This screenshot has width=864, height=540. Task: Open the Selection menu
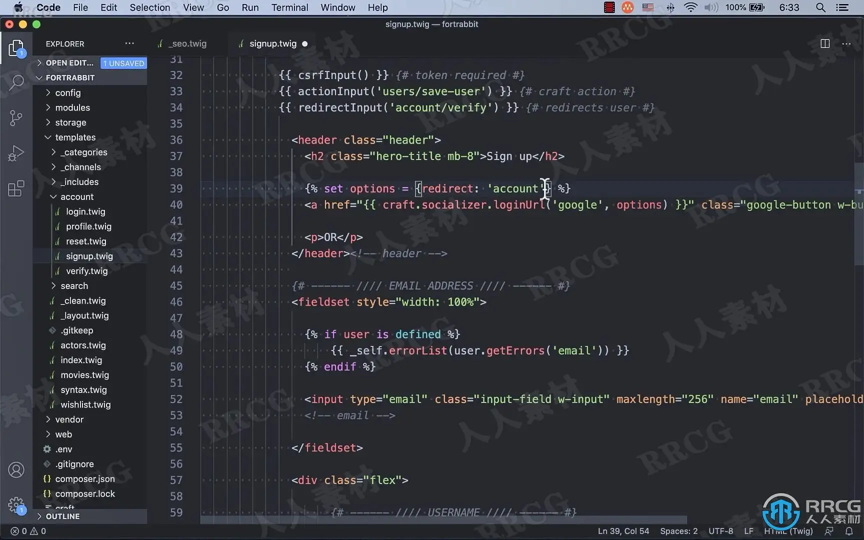click(x=150, y=7)
